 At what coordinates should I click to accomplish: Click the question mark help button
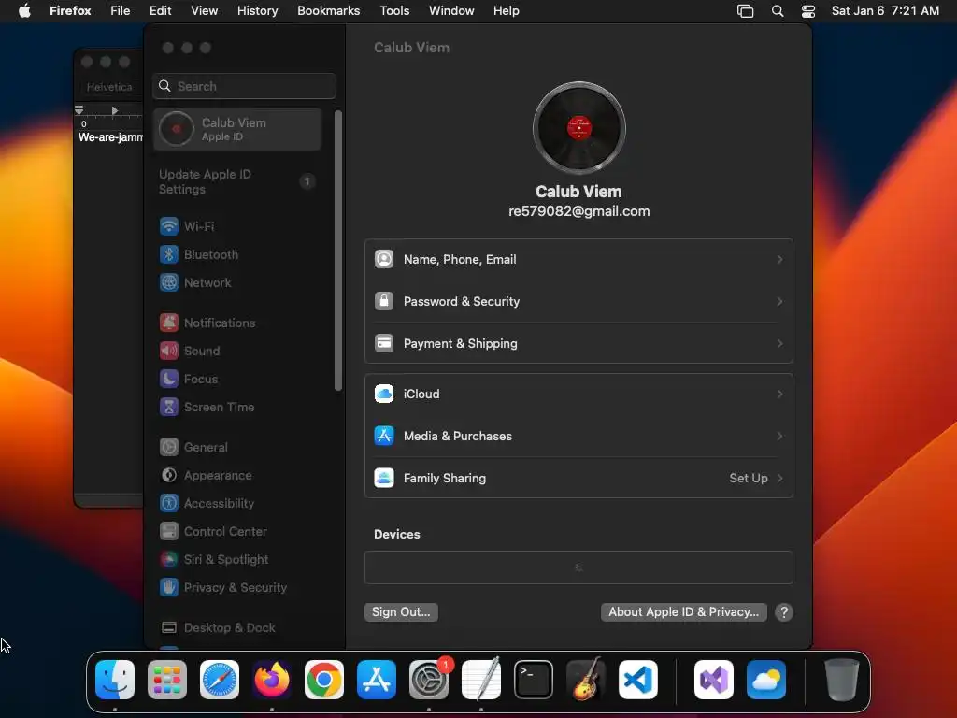pos(784,612)
